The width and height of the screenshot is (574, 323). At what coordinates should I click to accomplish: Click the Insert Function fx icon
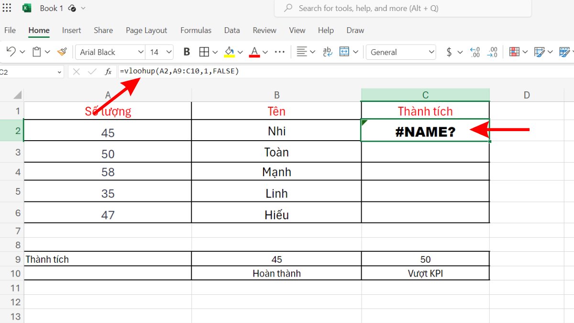pyautogui.click(x=108, y=71)
